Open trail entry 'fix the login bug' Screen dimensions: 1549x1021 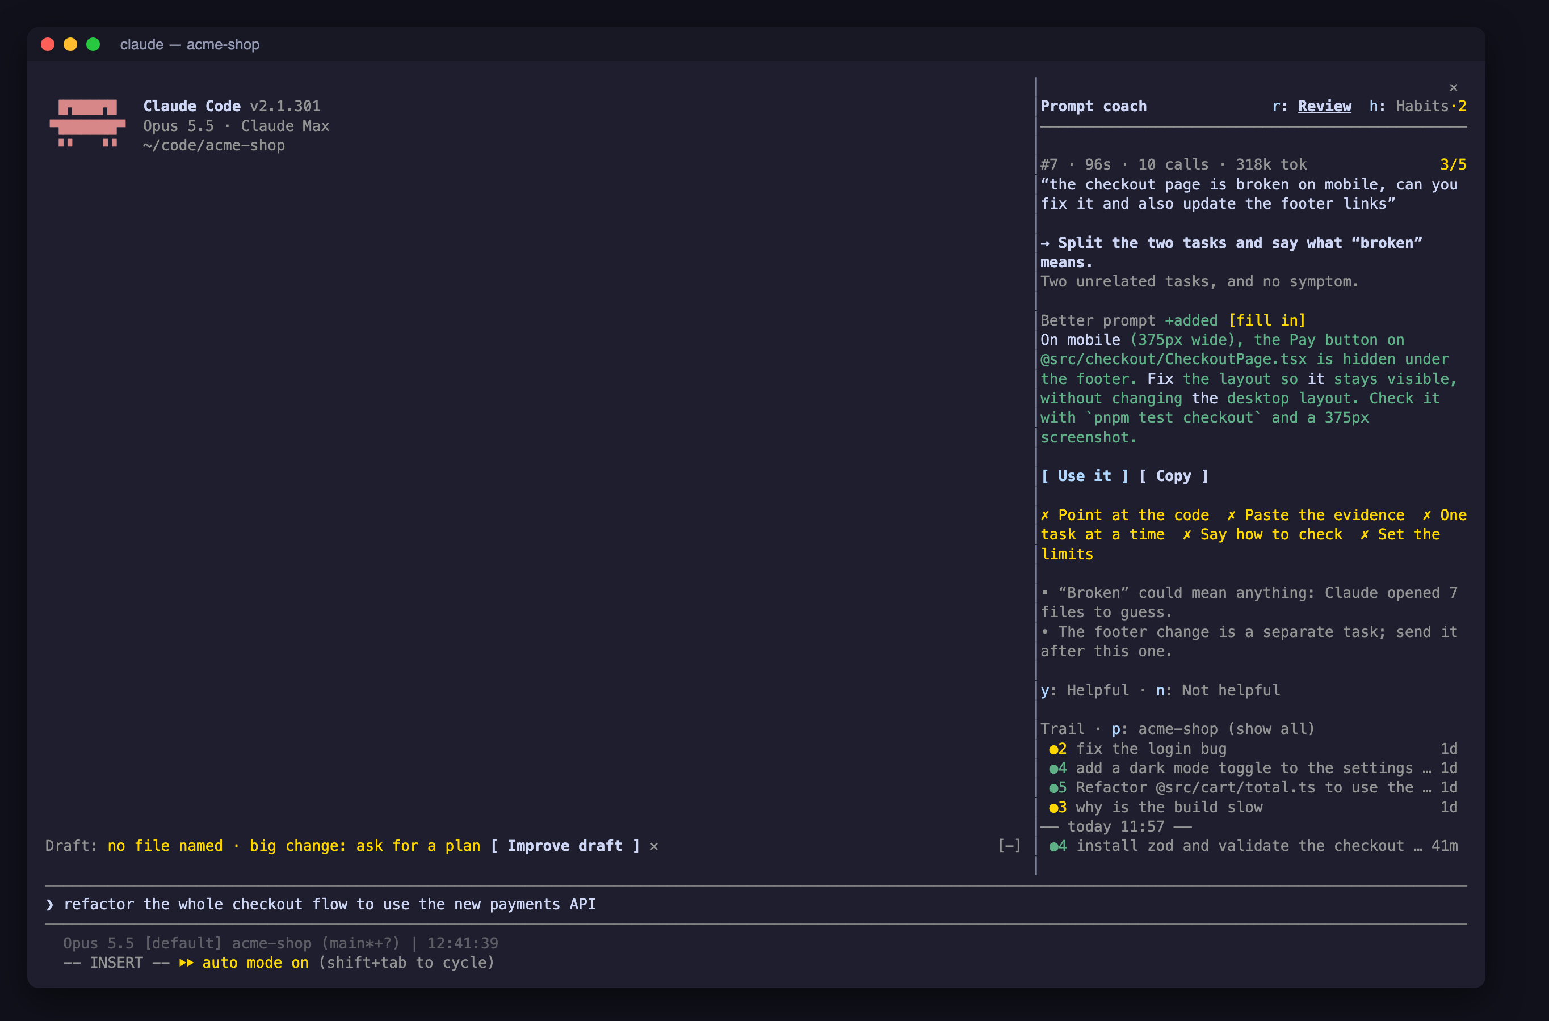click(x=1253, y=749)
